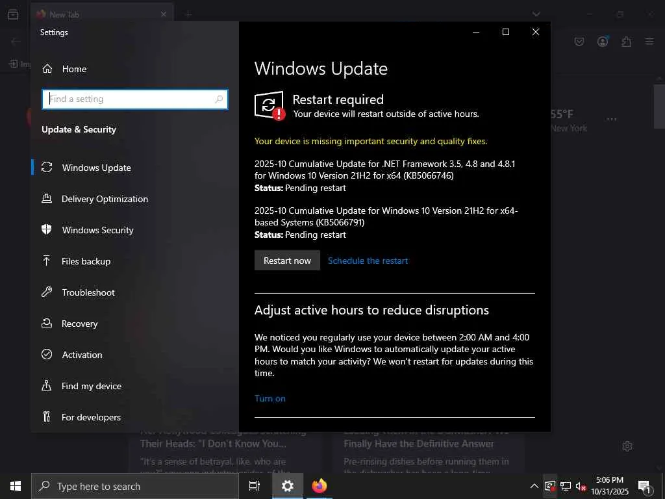Open Firefox extensions icon
The width and height of the screenshot is (665, 499).
(627, 41)
